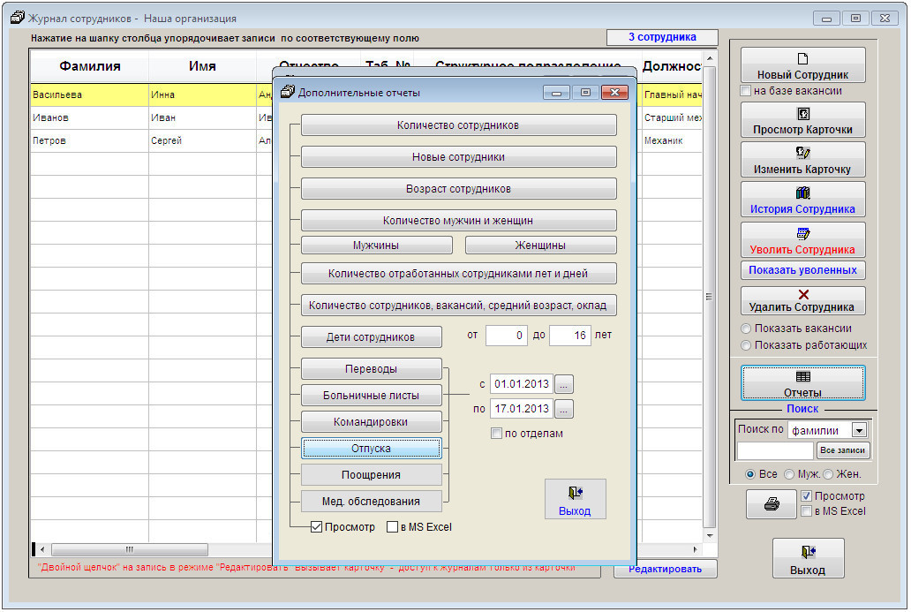Click the printer icon button
The image size is (911, 612).
(x=772, y=504)
